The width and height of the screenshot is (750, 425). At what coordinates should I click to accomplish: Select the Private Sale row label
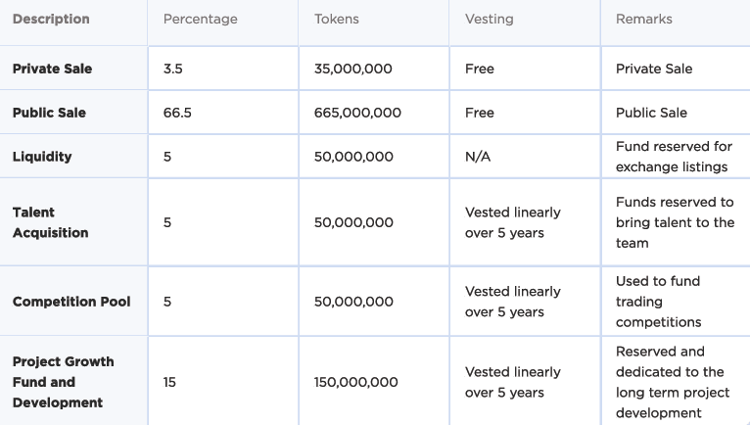pyautogui.click(x=52, y=69)
